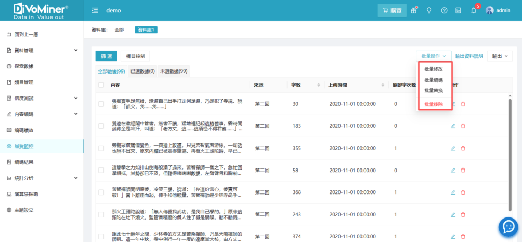The width and height of the screenshot is (522, 242).
Task: Open the 輸出 export dropdown
Action: click(500, 56)
